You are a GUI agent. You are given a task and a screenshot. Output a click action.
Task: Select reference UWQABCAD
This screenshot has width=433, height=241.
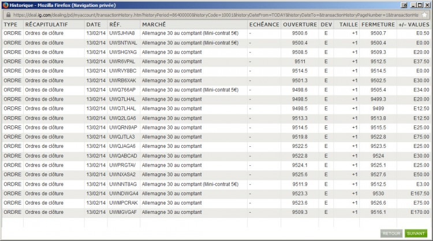pos(123,156)
